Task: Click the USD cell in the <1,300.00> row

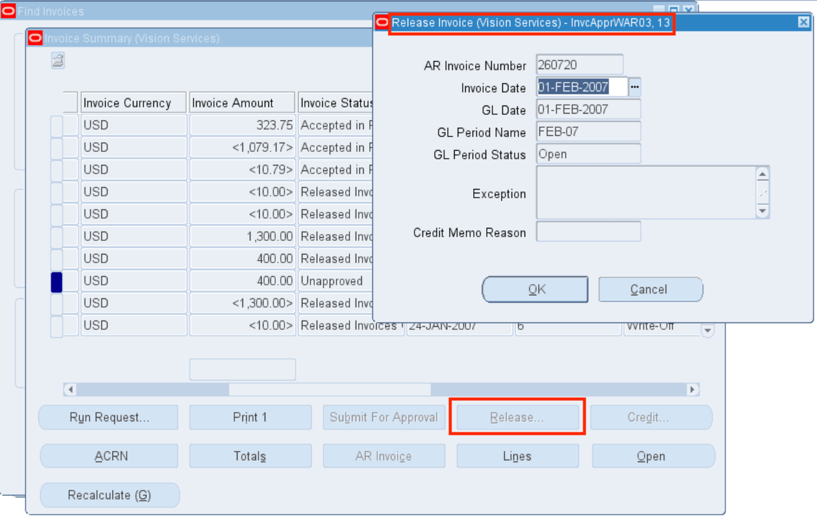Action: tap(134, 303)
